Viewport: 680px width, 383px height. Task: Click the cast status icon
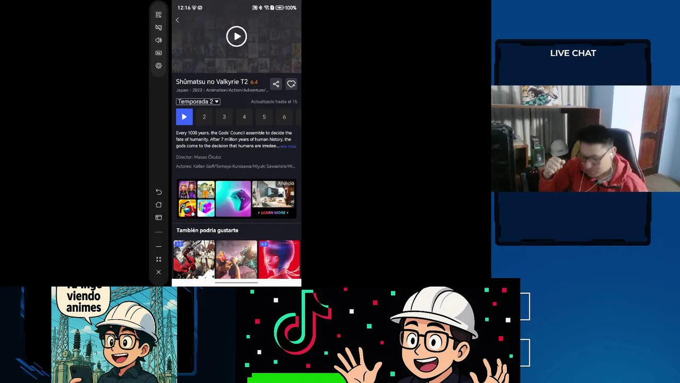254,8
